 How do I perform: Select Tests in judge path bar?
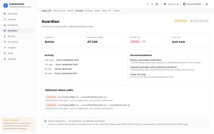point(105,11)
